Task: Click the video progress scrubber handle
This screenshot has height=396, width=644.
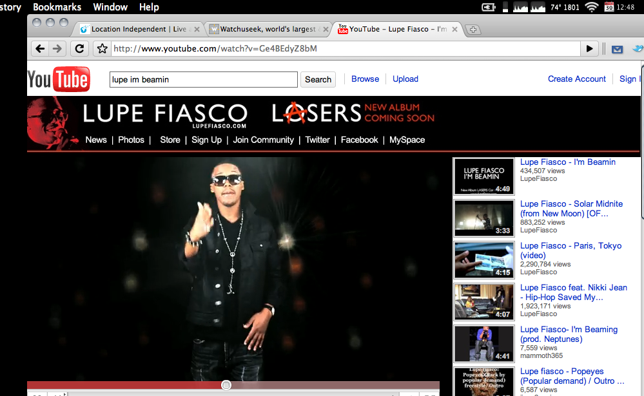Action: (x=226, y=385)
